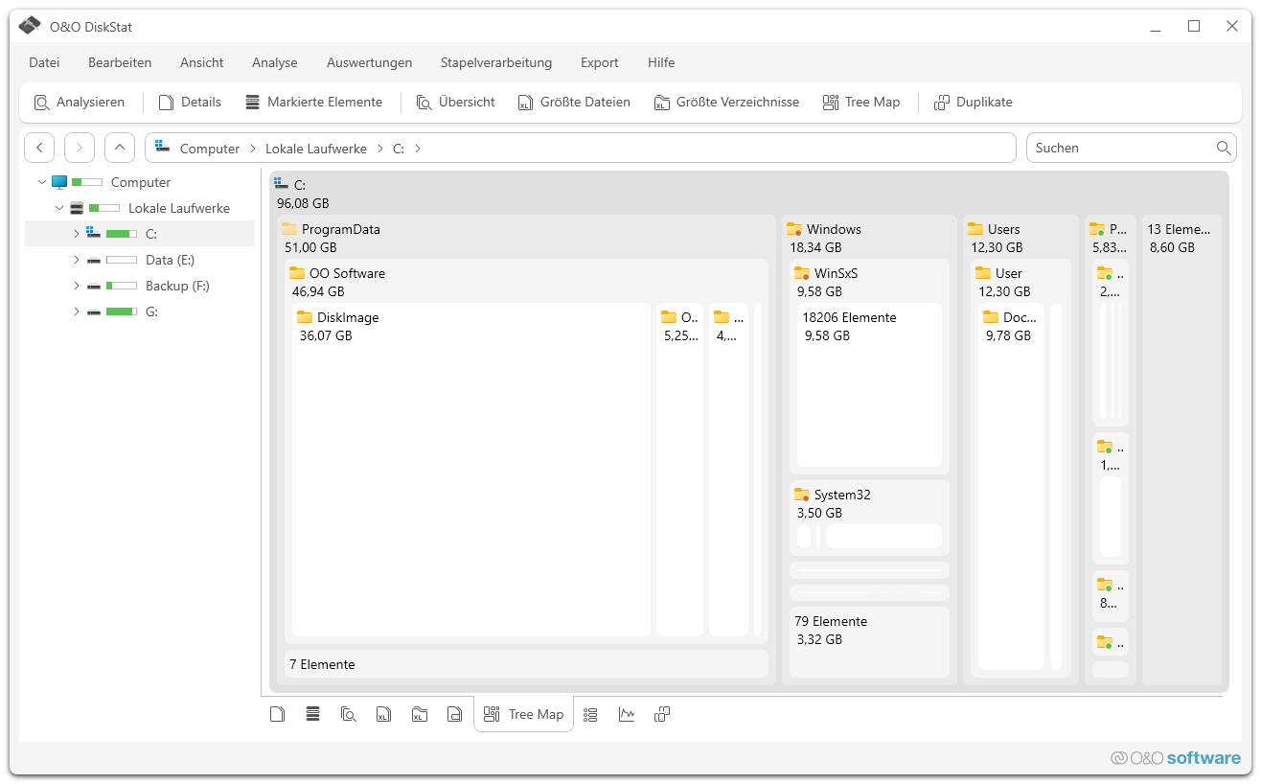Collapse the Lokale Laufwerke tree node
The height and width of the screenshot is (784, 1261).
(x=59, y=208)
